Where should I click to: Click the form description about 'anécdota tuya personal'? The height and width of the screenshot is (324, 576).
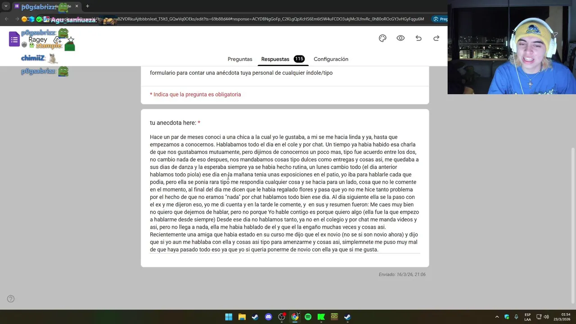pos(241,73)
